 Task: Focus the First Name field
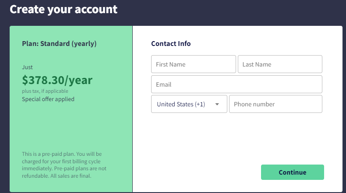pos(193,64)
